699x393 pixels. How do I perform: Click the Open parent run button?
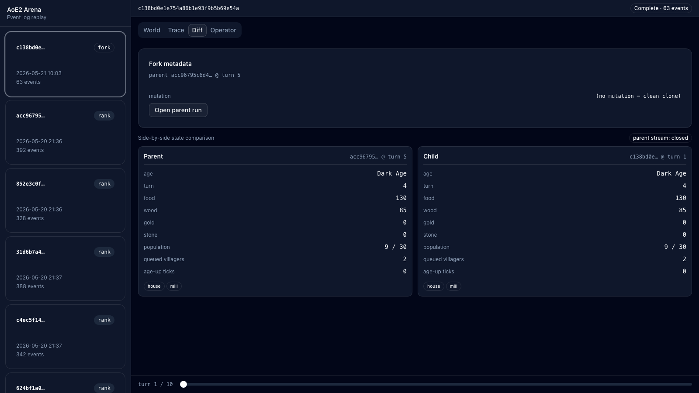point(178,110)
